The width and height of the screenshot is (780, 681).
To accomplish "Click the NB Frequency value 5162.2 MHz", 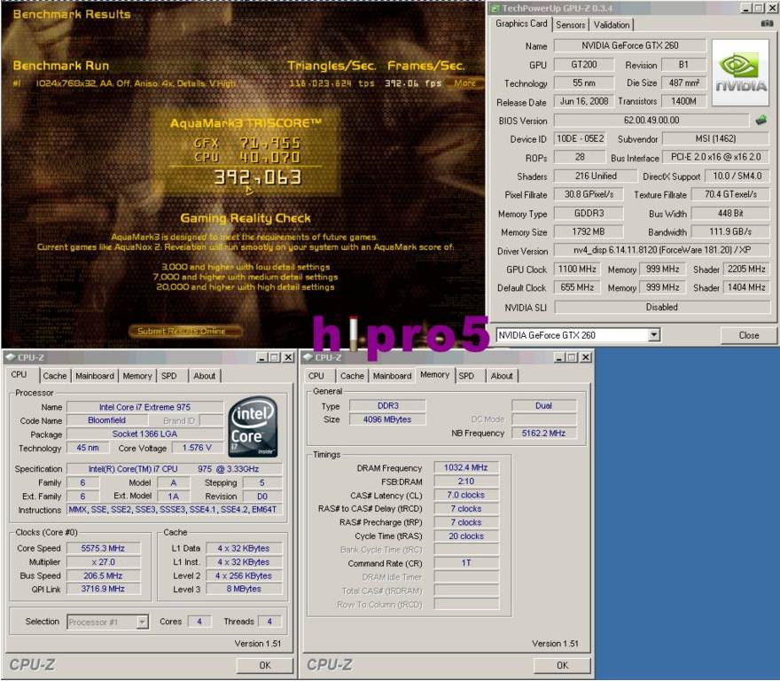I will point(543,433).
